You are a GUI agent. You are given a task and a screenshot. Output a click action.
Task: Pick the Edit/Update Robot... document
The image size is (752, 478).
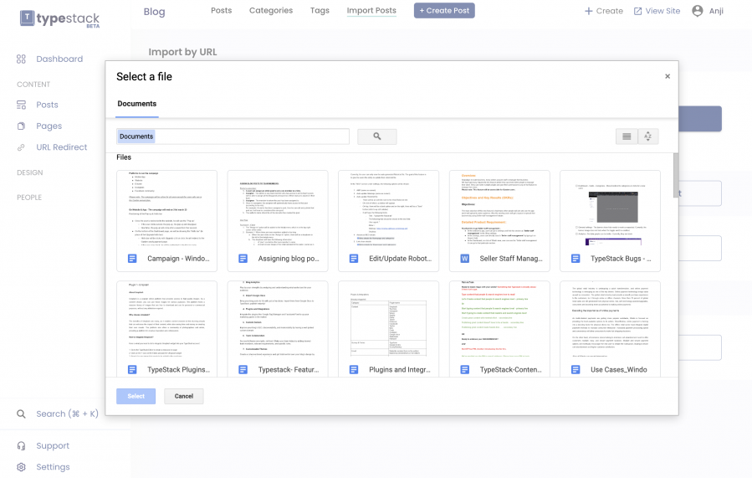click(x=388, y=221)
